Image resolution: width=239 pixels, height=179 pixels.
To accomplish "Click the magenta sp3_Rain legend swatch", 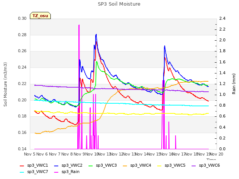I will (x=56, y=172).
